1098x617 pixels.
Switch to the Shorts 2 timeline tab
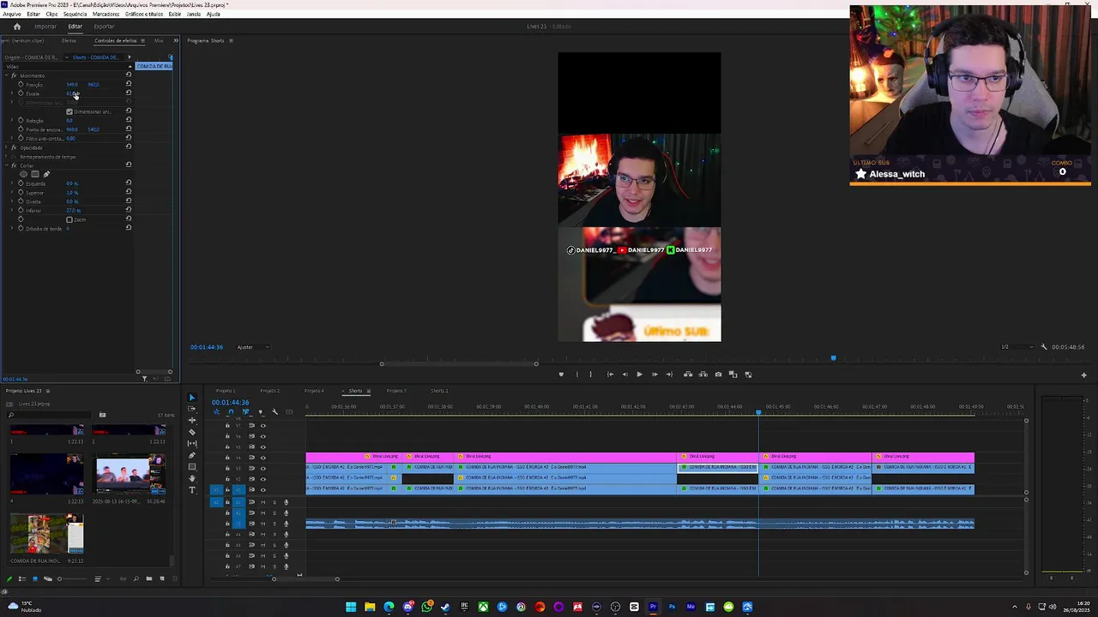point(439,391)
